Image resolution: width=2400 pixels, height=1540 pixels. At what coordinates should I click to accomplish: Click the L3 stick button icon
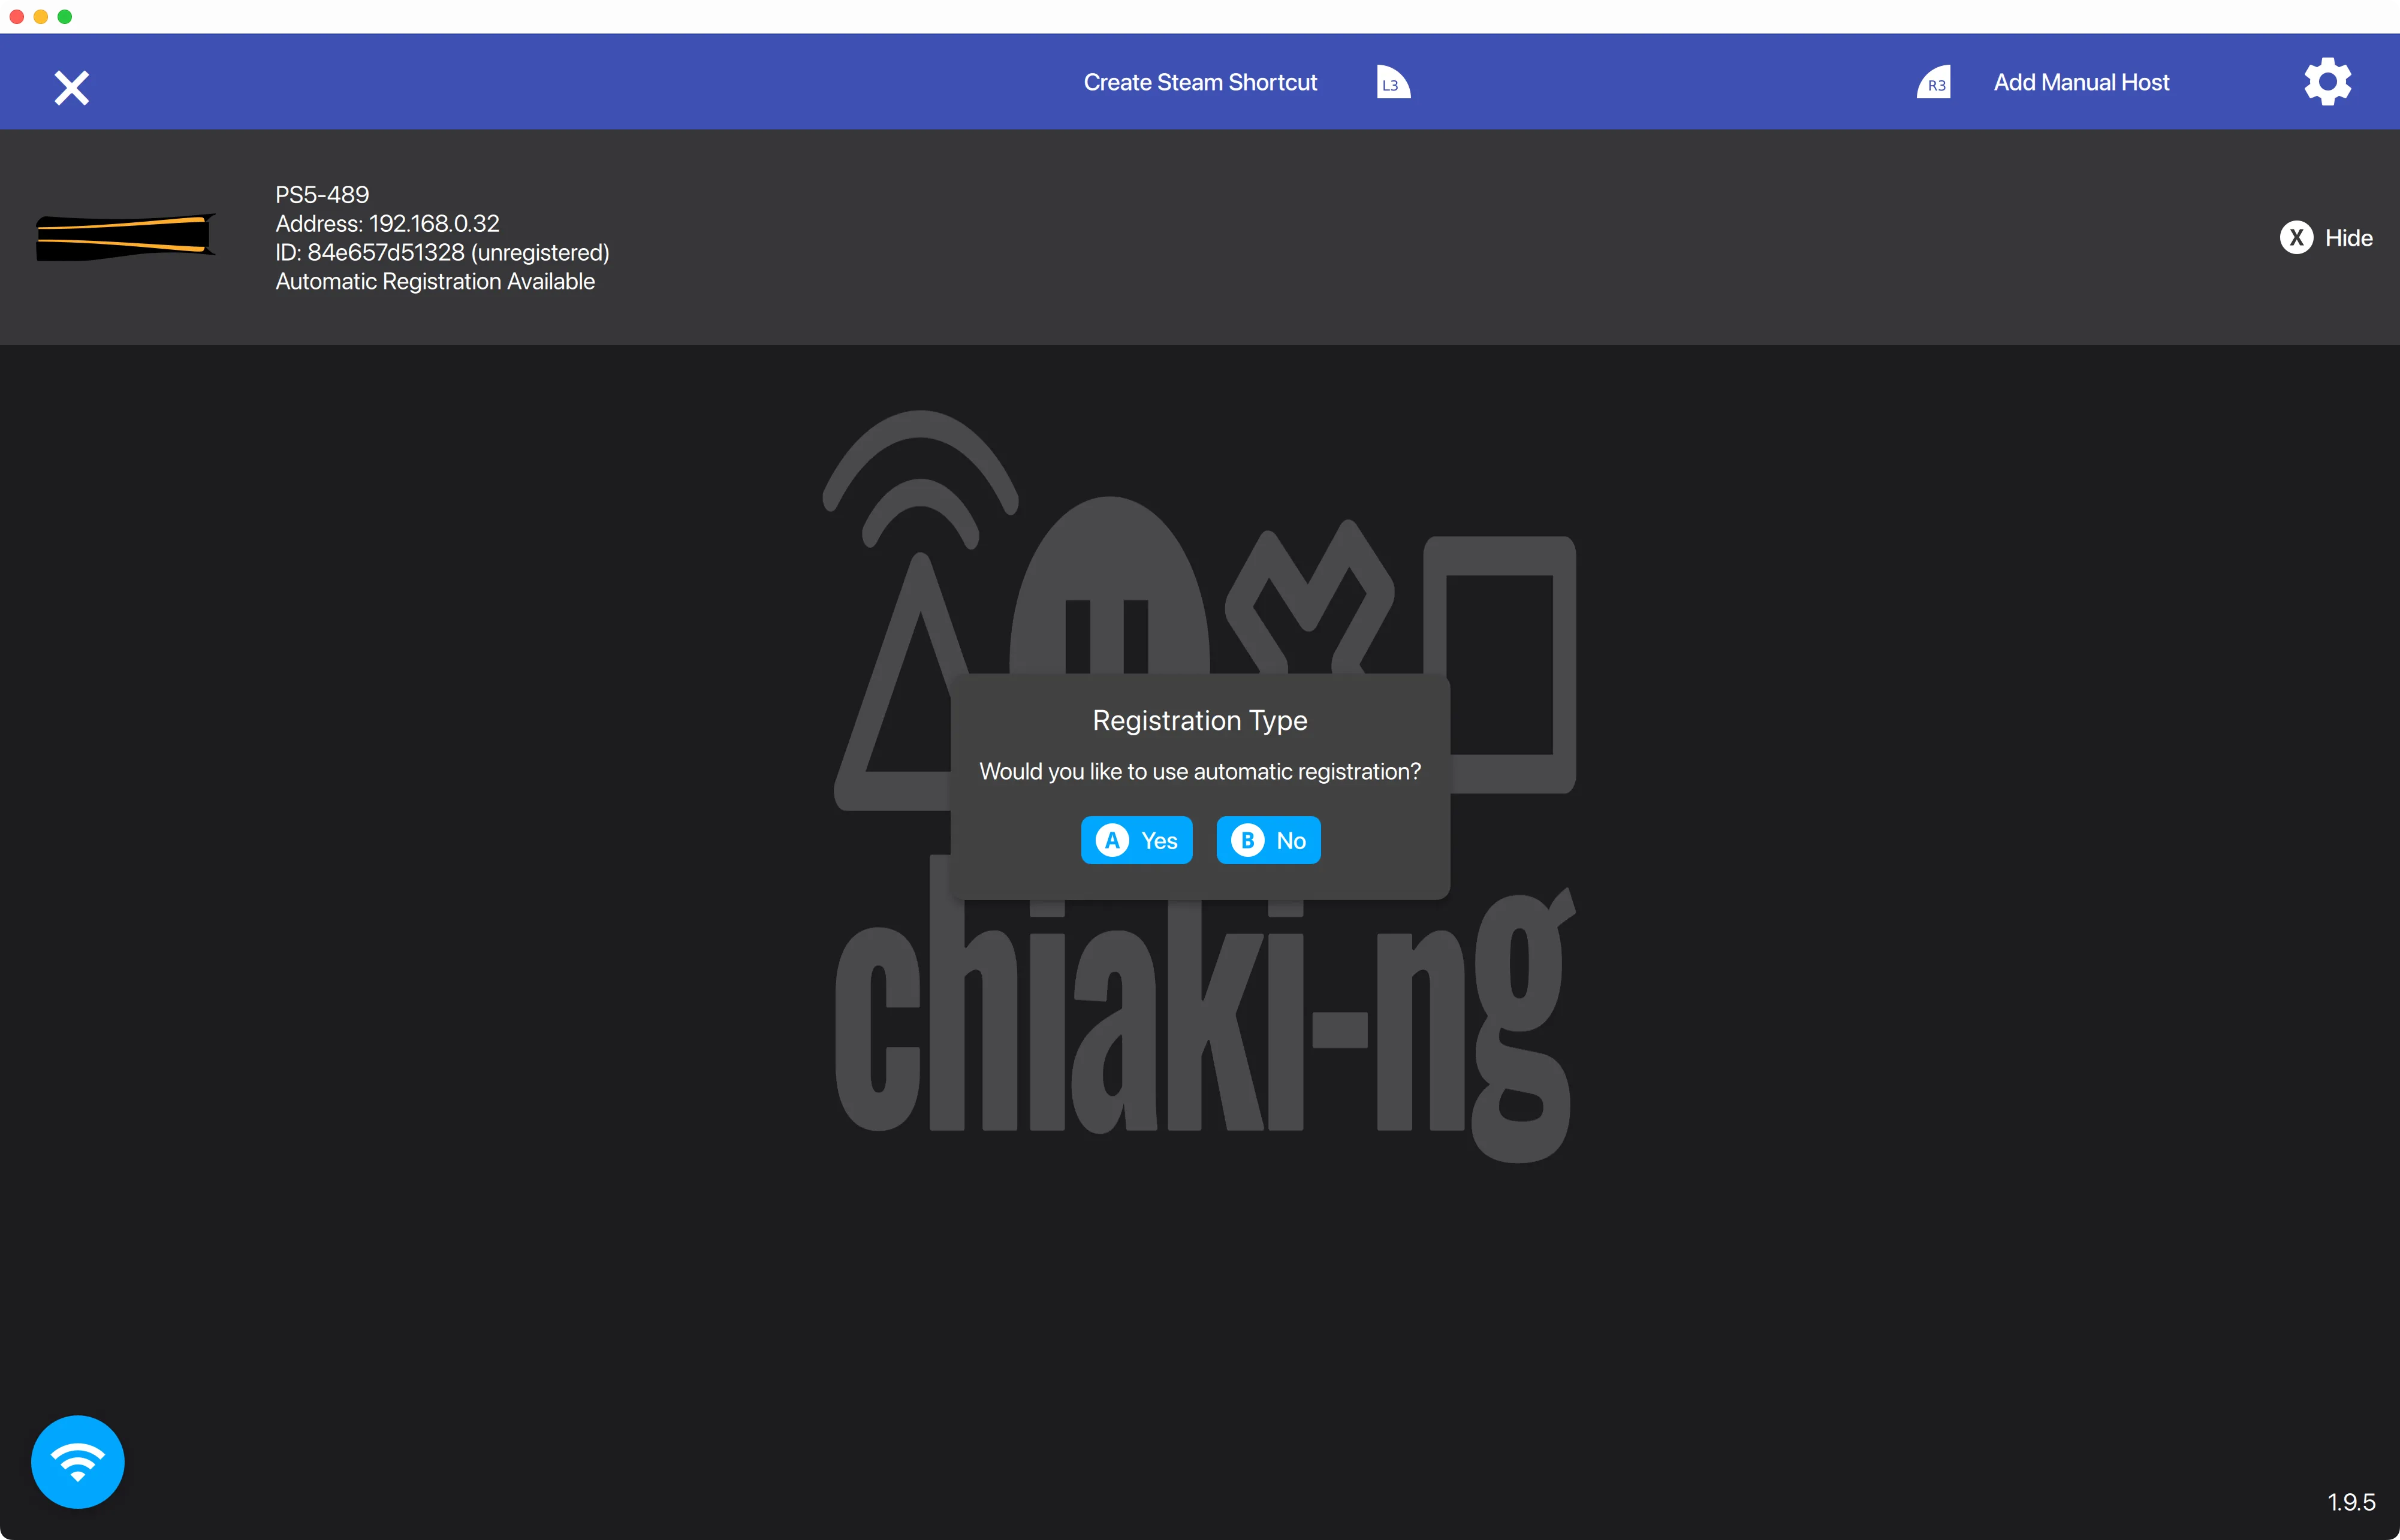(1392, 82)
